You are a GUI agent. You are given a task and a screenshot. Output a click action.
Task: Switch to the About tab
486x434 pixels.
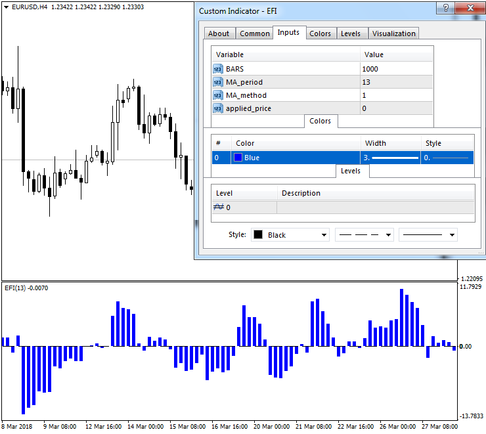[219, 33]
